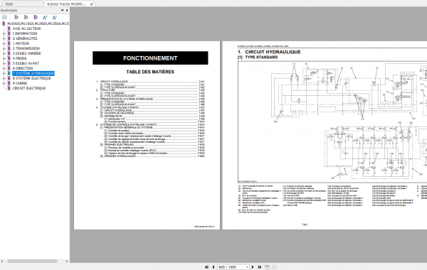The width and height of the screenshot is (427, 270).
Task: Expand the 8 SYSTÈME ÉLECTRIQUE bookmark
Action: point(4,78)
